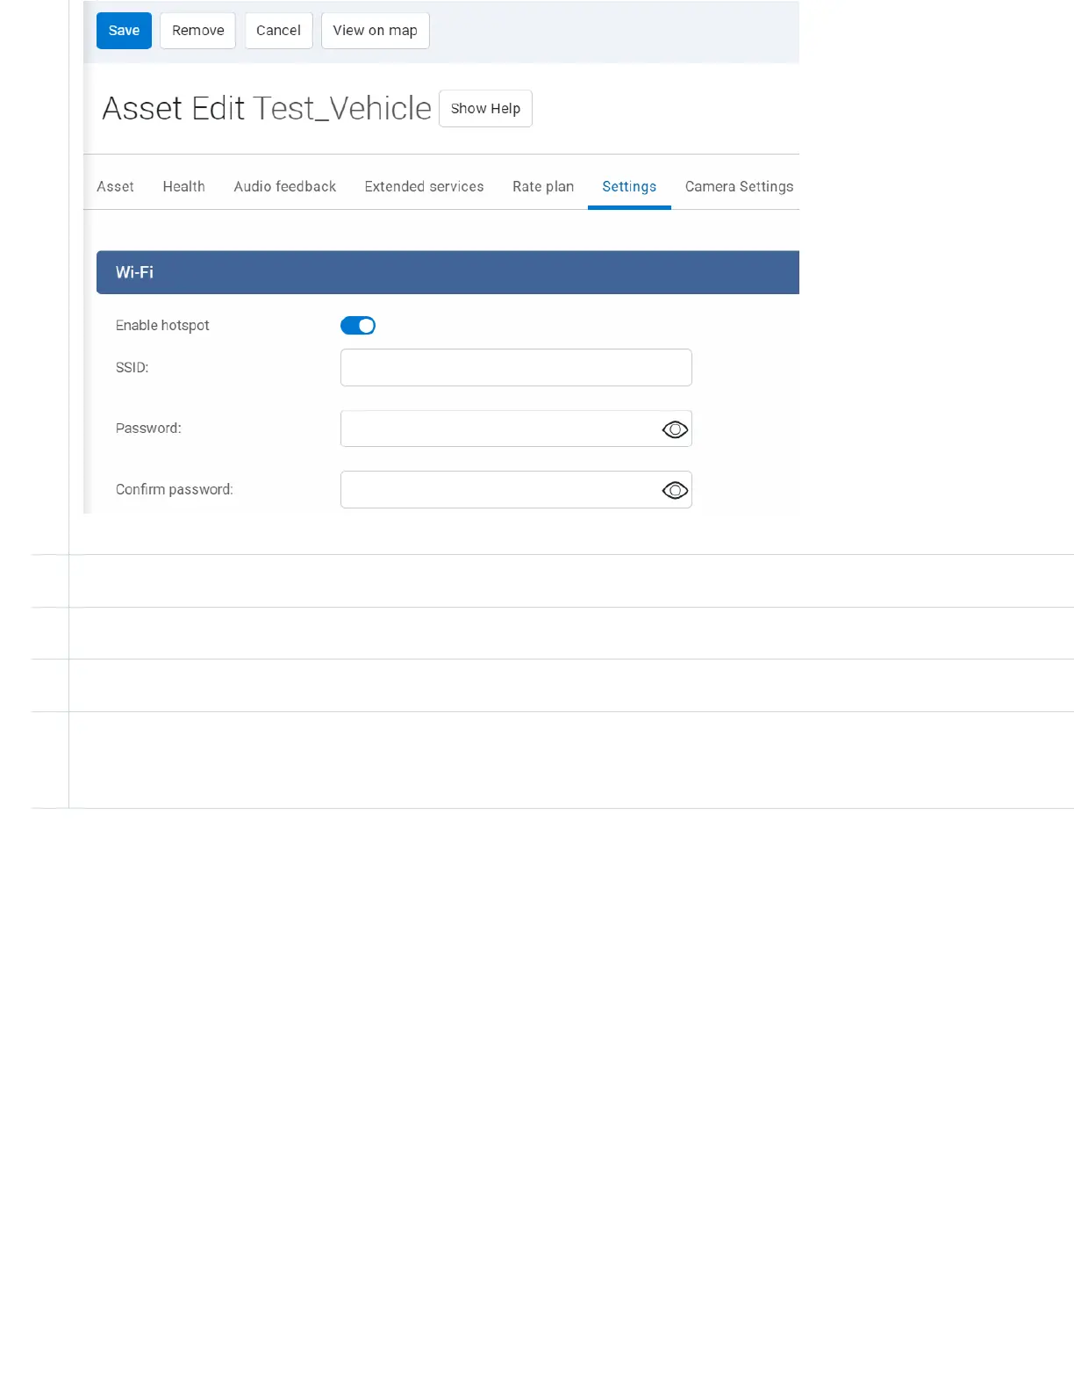Open the Health tab
This screenshot has height=1391, width=1074.
(183, 186)
